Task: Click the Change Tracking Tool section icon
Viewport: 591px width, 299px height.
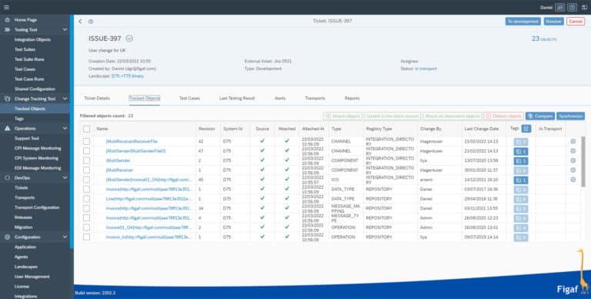Action: pyautogui.click(x=7, y=99)
